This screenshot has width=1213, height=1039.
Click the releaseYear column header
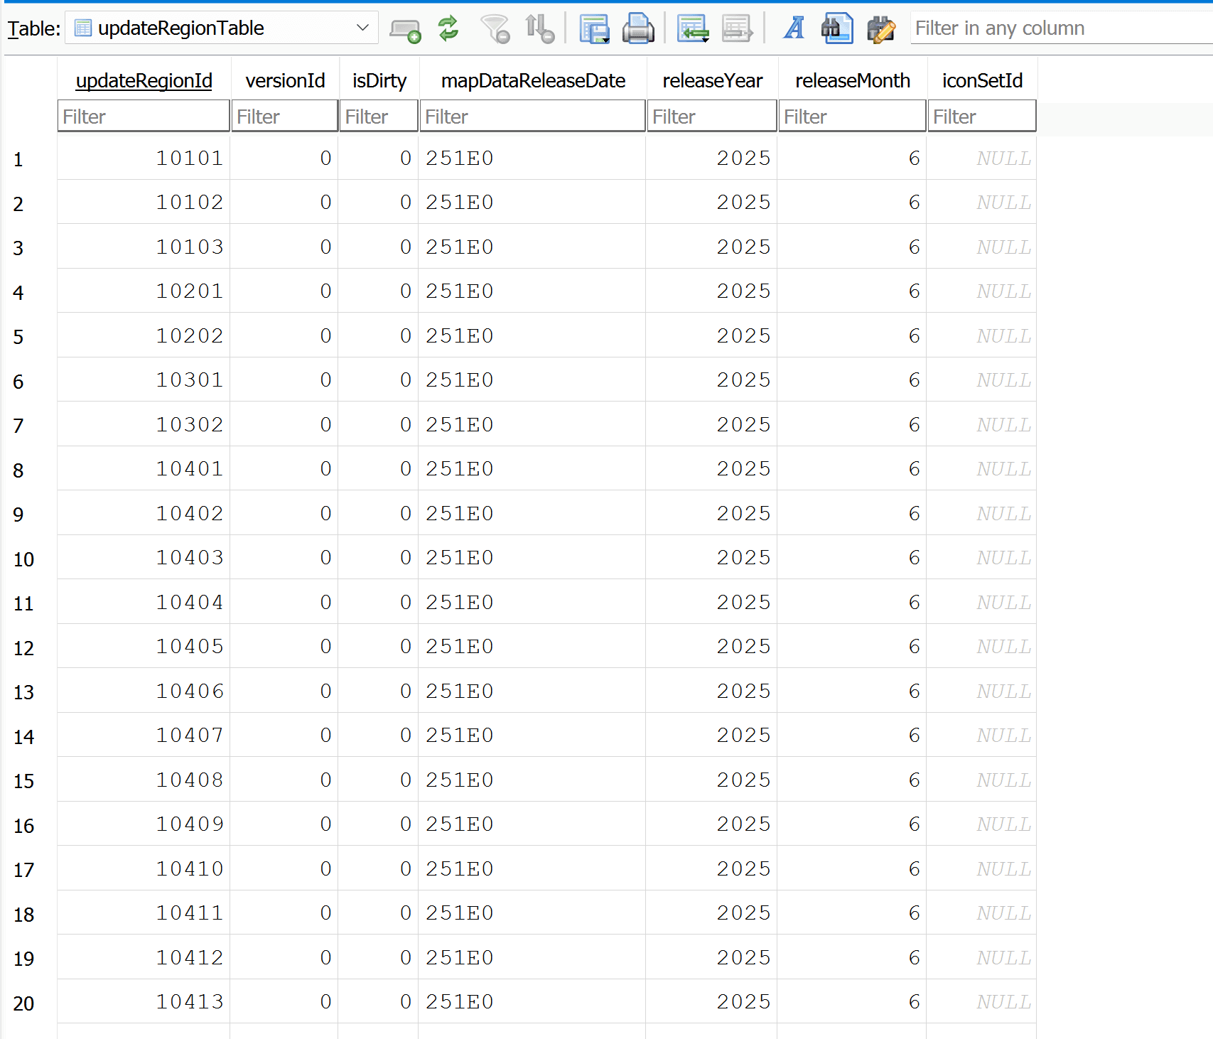click(x=712, y=81)
